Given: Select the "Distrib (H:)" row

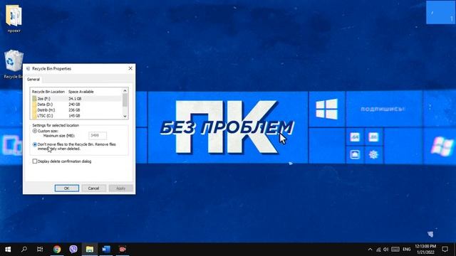Looking at the screenshot, I should (x=76, y=110).
